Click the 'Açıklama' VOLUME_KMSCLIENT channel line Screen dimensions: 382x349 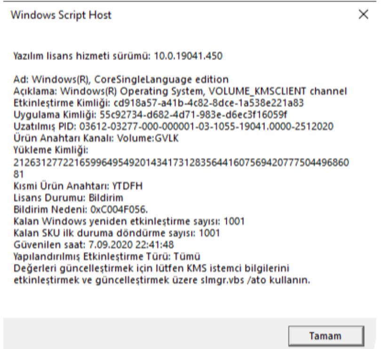pos(180,91)
